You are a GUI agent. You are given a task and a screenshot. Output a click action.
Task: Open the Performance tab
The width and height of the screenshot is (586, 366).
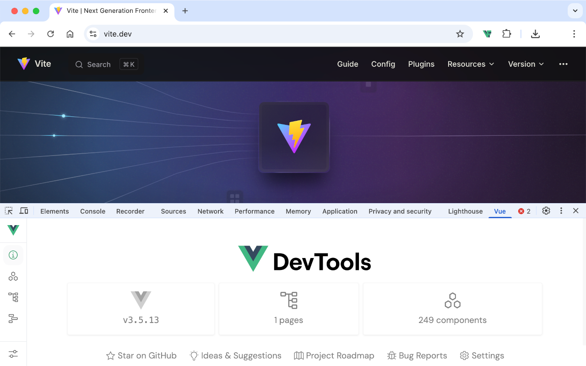(x=255, y=211)
